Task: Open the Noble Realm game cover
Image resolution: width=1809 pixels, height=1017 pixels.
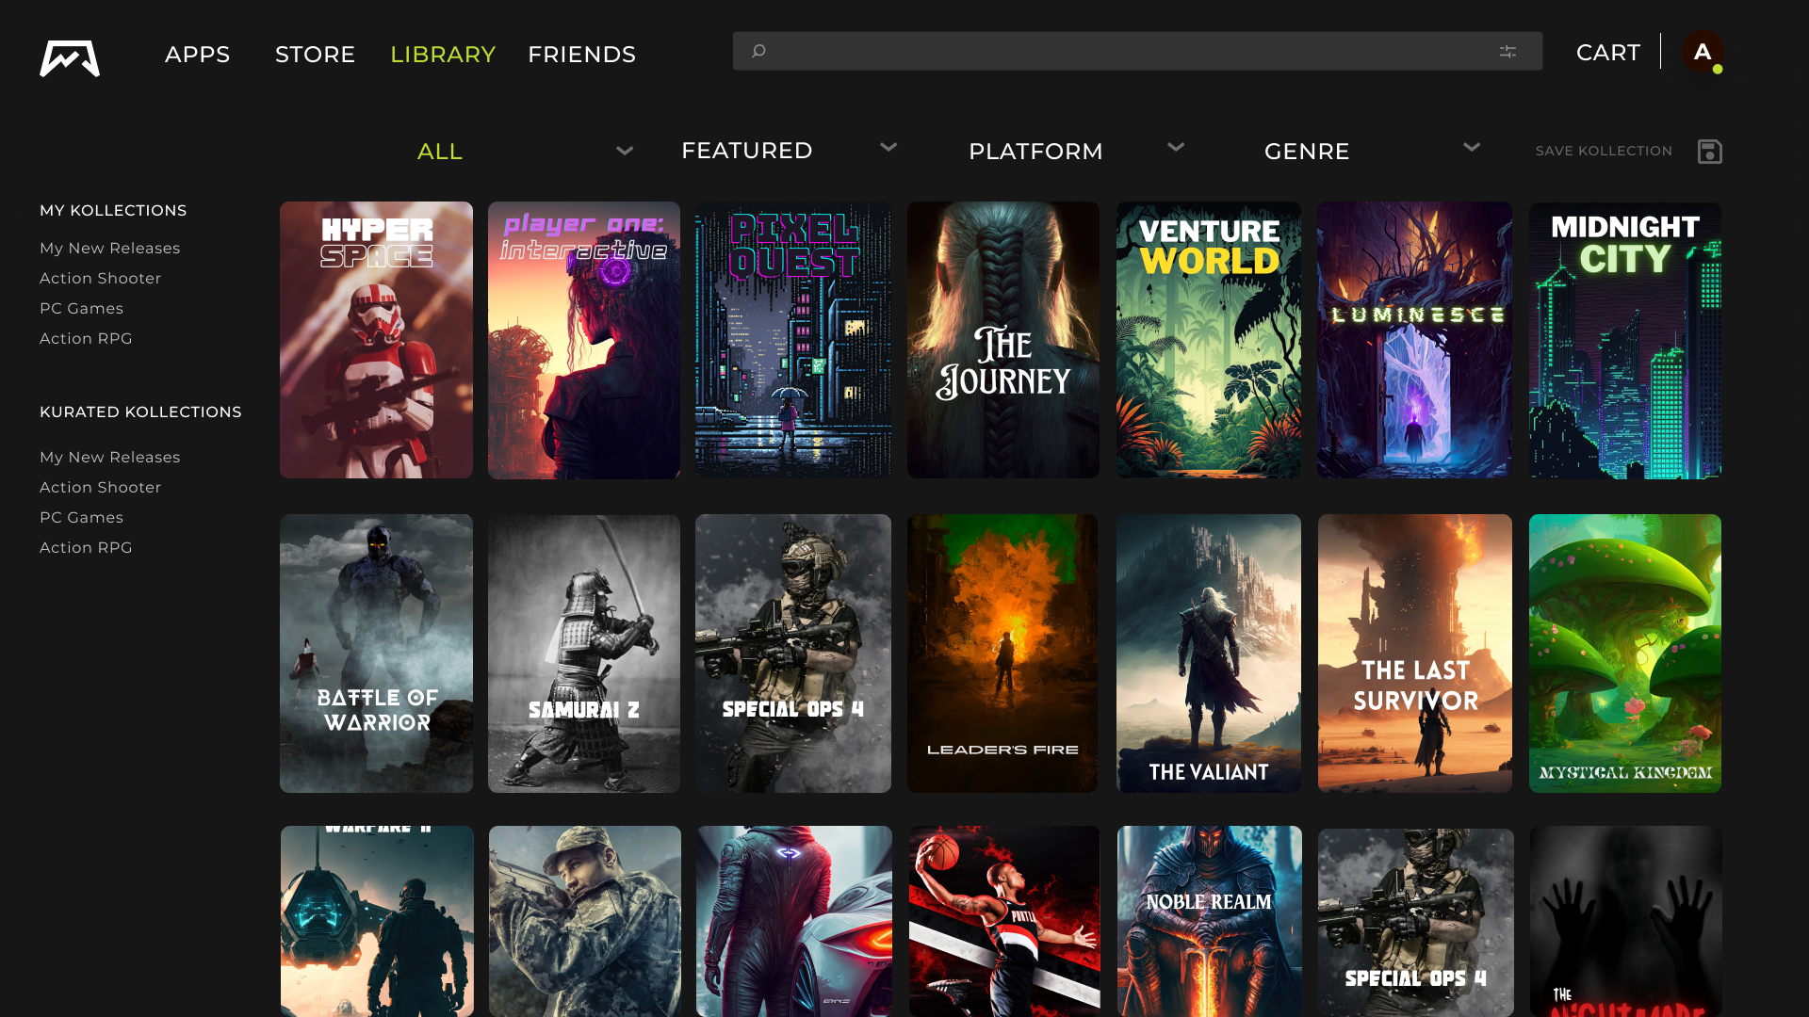Action: click(x=1210, y=921)
